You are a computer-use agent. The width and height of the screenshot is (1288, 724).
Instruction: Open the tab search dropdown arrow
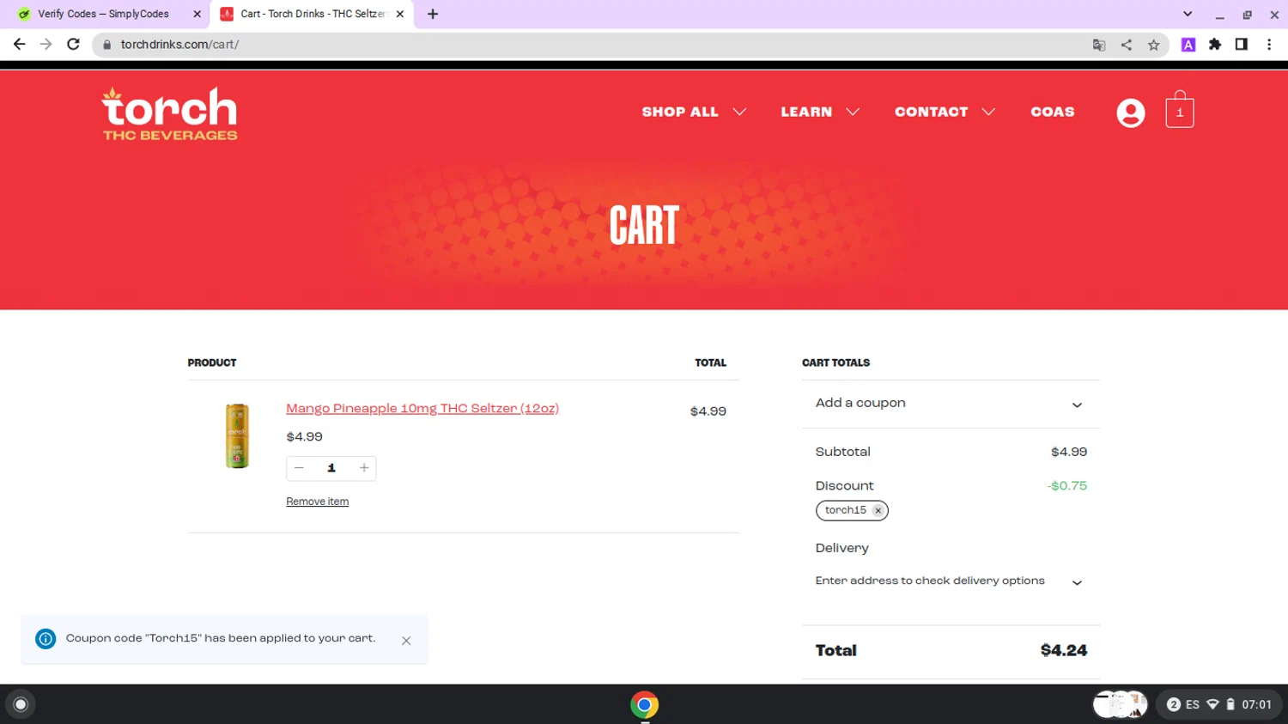pos(1188,14)
